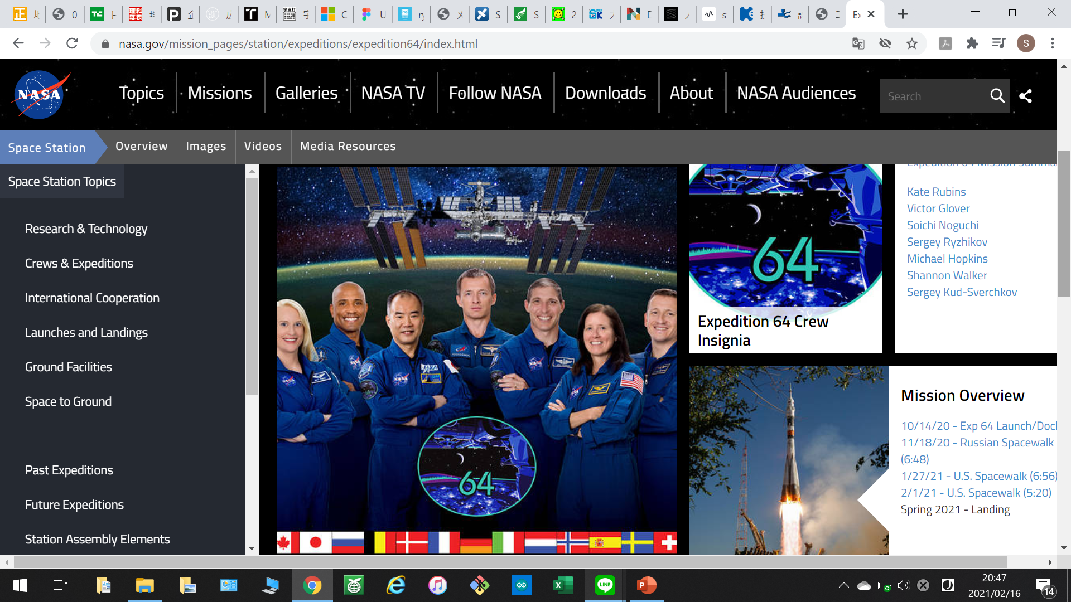Click the NASA logo
The image size is (1071, 602).
pos(41,94)
